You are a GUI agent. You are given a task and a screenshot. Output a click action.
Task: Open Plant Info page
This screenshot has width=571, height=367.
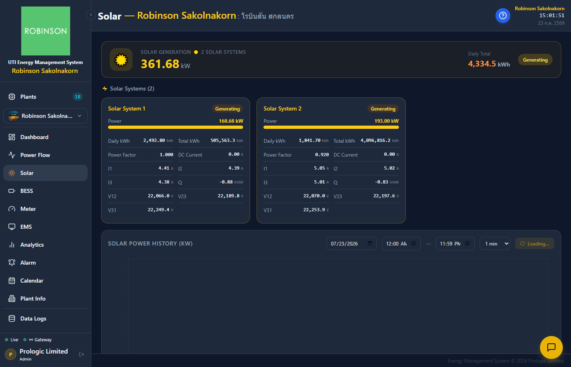(46, 298)
